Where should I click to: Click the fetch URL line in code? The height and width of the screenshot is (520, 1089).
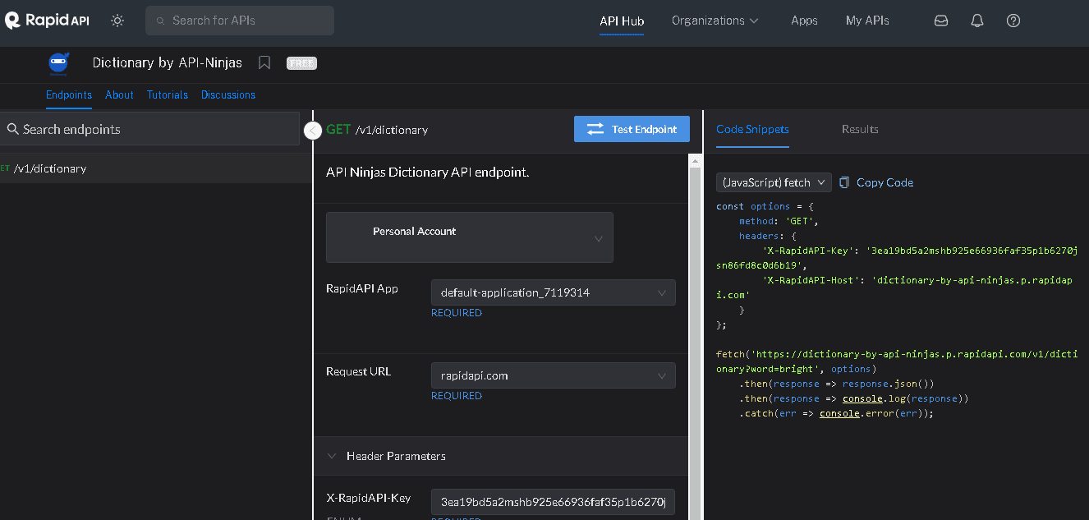point(897,361)
